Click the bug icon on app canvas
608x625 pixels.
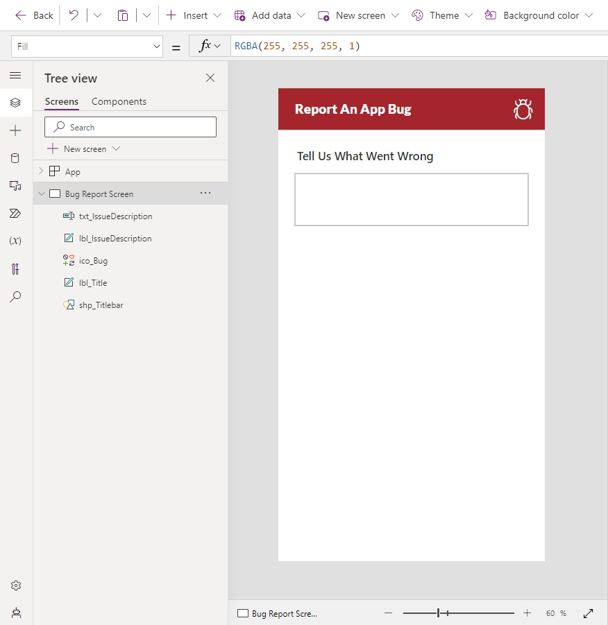click(523, 110)
